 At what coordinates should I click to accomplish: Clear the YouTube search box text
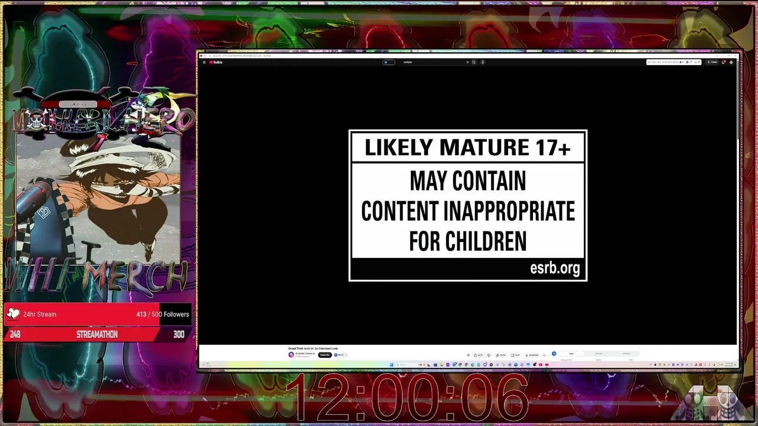[x=467, y=62]
